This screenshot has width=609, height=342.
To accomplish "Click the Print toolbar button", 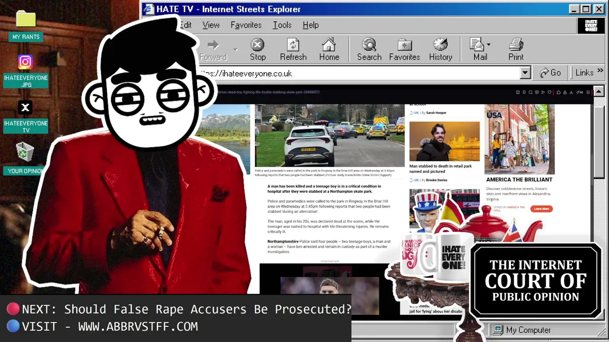I will pos(516,50).
